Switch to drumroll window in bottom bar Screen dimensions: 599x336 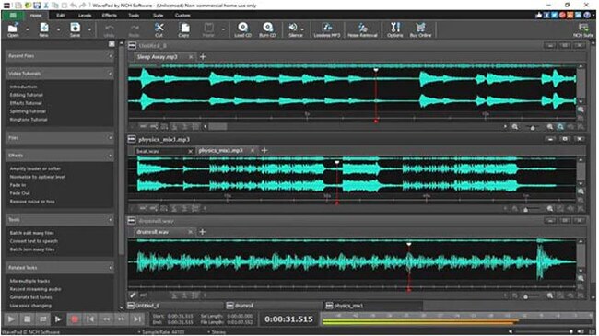[x=273, y=306]
